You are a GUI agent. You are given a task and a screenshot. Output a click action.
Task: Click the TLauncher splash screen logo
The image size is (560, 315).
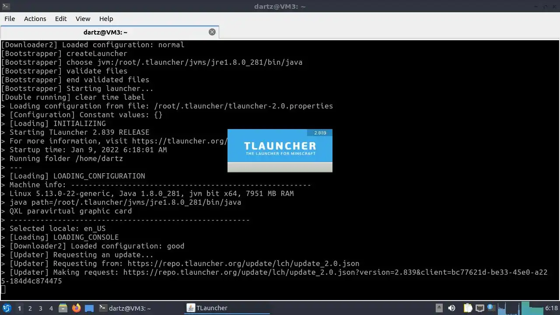pos(280,148)
